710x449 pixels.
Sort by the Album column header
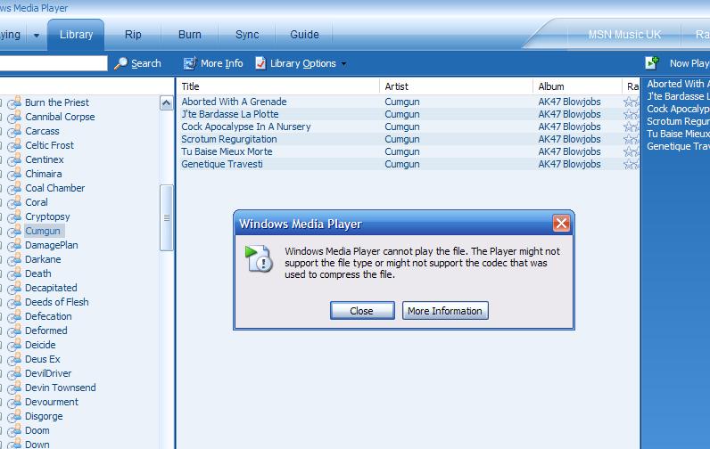click(x=577, y=86)
